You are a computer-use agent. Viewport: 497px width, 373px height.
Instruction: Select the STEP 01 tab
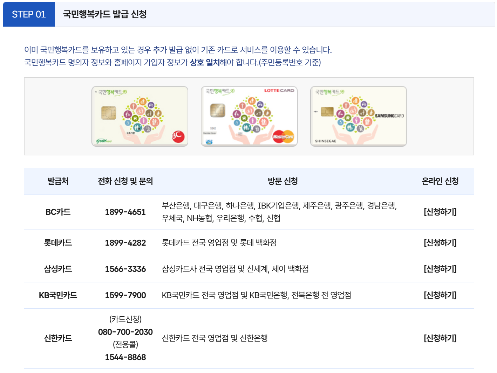click(29, 14)
